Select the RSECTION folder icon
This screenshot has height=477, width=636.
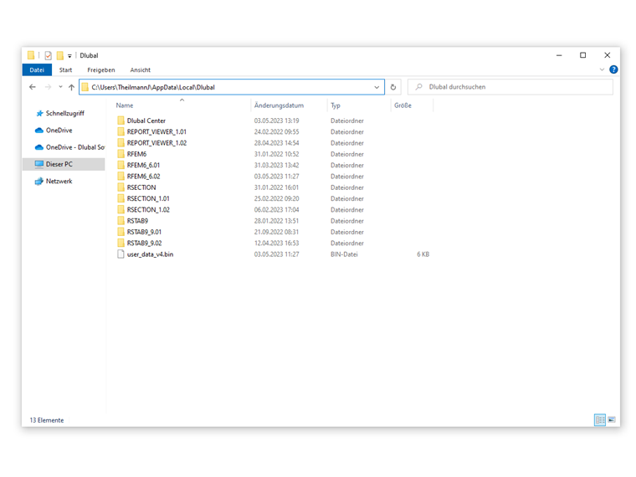click(121, 187)
